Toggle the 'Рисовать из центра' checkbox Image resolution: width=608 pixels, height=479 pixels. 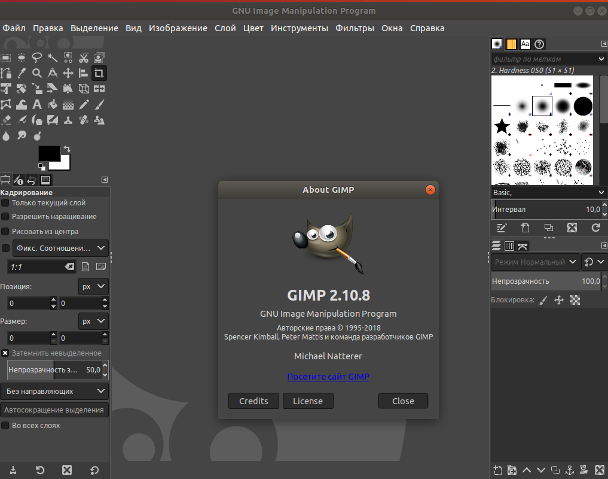tap(5, 232)
